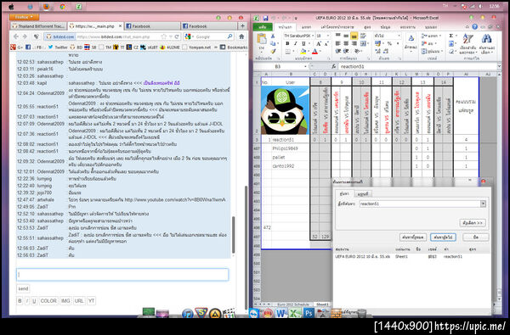Select the Sheet1 worksheet tab
The image size is (510, 335).
pos(322,304)
